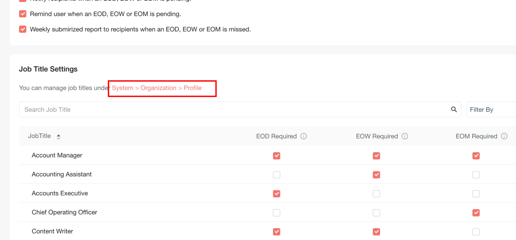This screenshot has height=240, width=516.
Task: Uncheck EOM Required for Account Manager
Action: click(x=476, y=156)
